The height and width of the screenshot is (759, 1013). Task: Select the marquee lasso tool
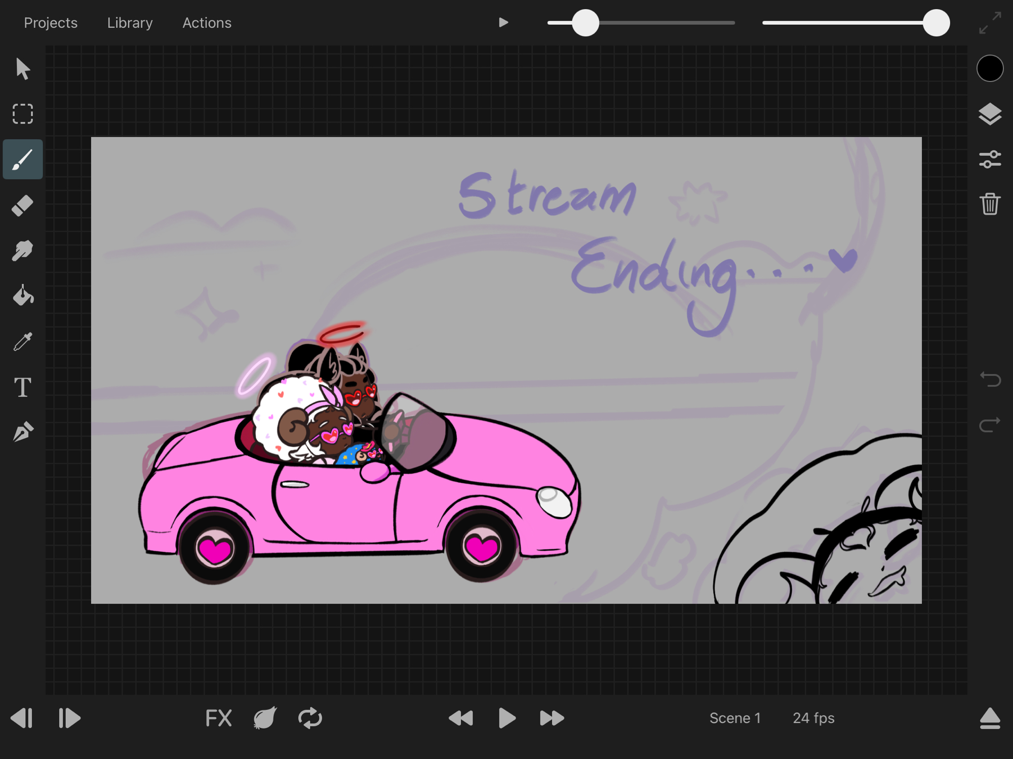pyautogui.click(x=23, y=114)
